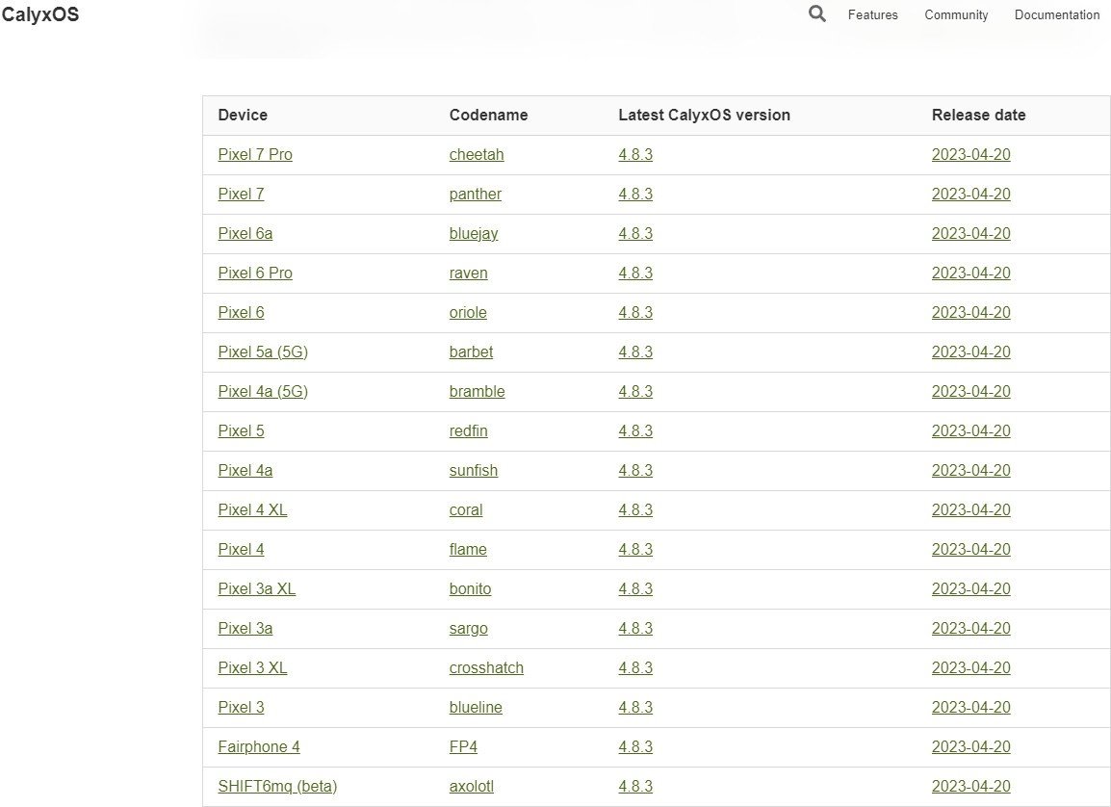This screenshot has height=807, width=1111.
Task: Open the Pixel 7 Pro device link
Action: tap(255, 155)
